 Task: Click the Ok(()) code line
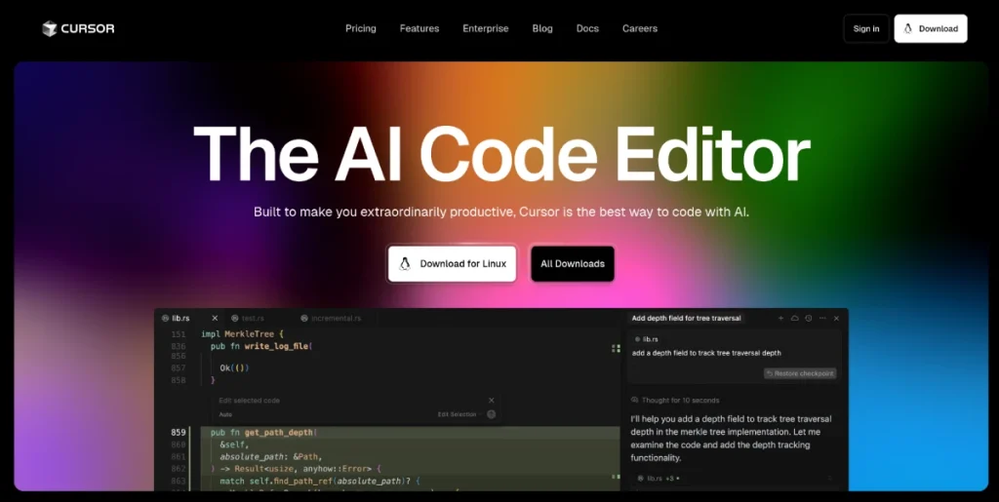[234, 367]
